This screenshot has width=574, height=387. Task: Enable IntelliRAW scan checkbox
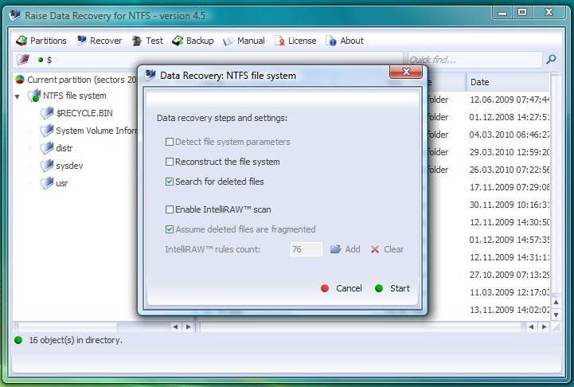(169, 209)
